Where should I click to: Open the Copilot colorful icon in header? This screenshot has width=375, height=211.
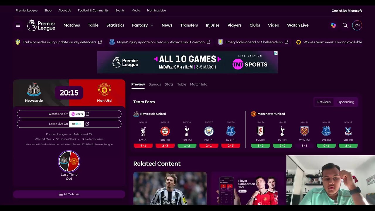click(x=333, y=25)
